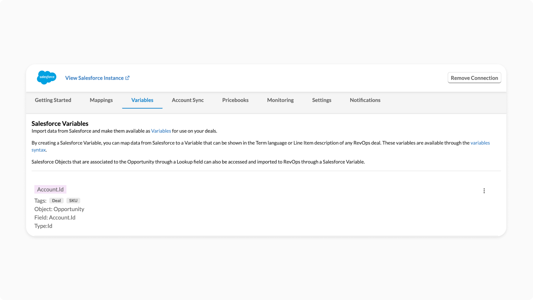Open the variables syntax link

click(480, 143)
